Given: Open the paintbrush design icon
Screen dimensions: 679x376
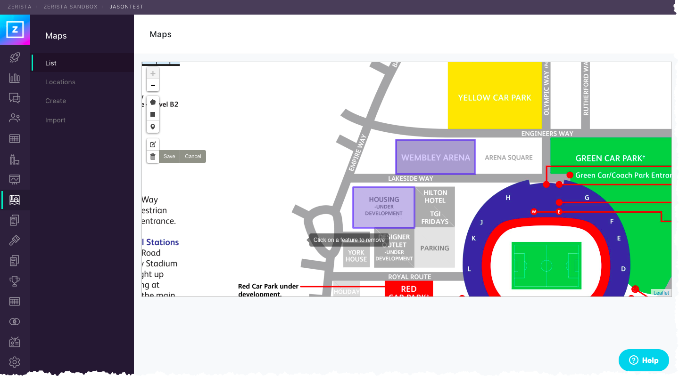Looking at the screenshot, I should (15, 240).
